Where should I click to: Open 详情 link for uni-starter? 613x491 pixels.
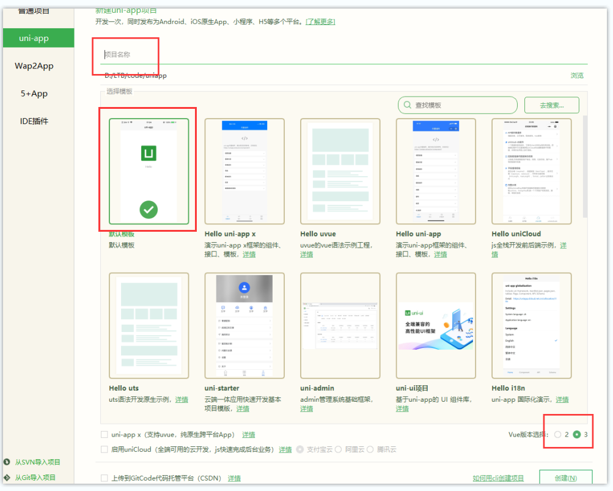pyautogui.click(x=243, y=408)
